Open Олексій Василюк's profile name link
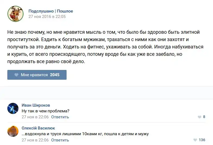213x145 pixels. (x=38, y=128)
